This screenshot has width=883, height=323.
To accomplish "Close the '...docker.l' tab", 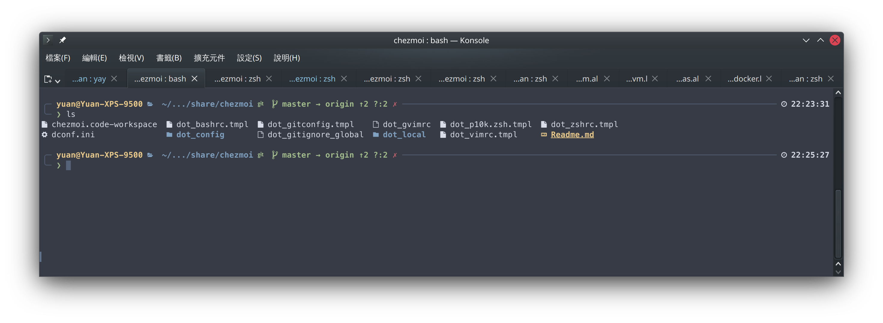I will 769,79.
